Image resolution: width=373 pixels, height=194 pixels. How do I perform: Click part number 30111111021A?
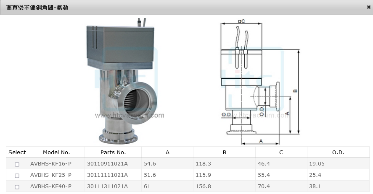coord(107,175)
